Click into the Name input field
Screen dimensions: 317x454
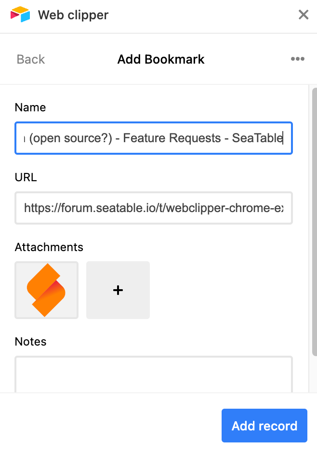coord(154,138)
